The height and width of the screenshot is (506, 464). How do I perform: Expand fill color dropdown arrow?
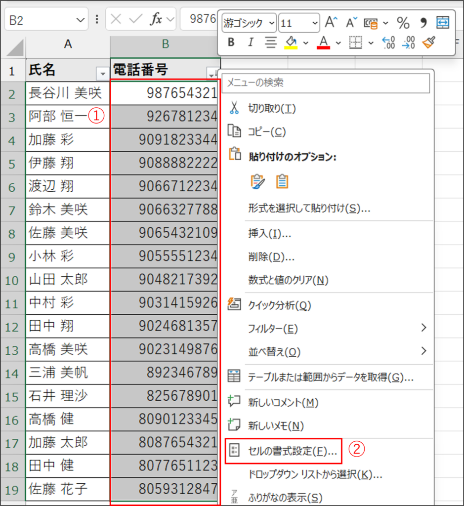coord(305,42)
